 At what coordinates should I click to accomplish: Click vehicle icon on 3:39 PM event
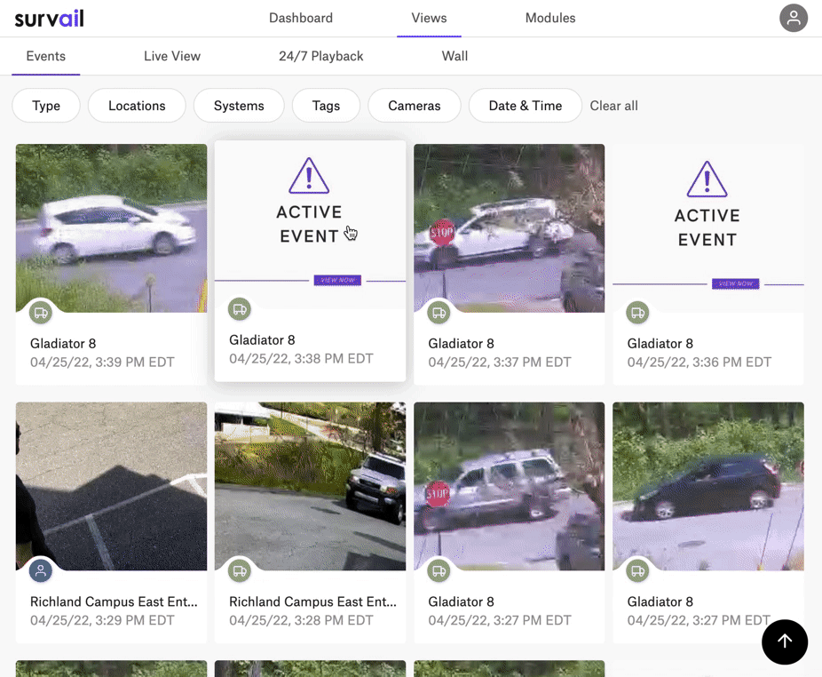[x=41, y=313]
